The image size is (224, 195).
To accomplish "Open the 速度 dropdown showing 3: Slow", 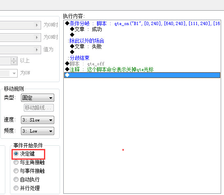I will pos(37,120).
